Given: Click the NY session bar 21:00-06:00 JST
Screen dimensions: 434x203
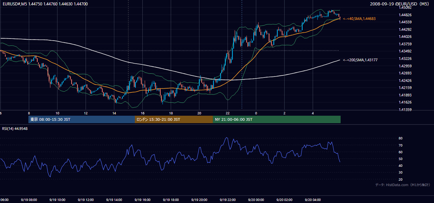Looking at the screenshot, I should [277, 119].
